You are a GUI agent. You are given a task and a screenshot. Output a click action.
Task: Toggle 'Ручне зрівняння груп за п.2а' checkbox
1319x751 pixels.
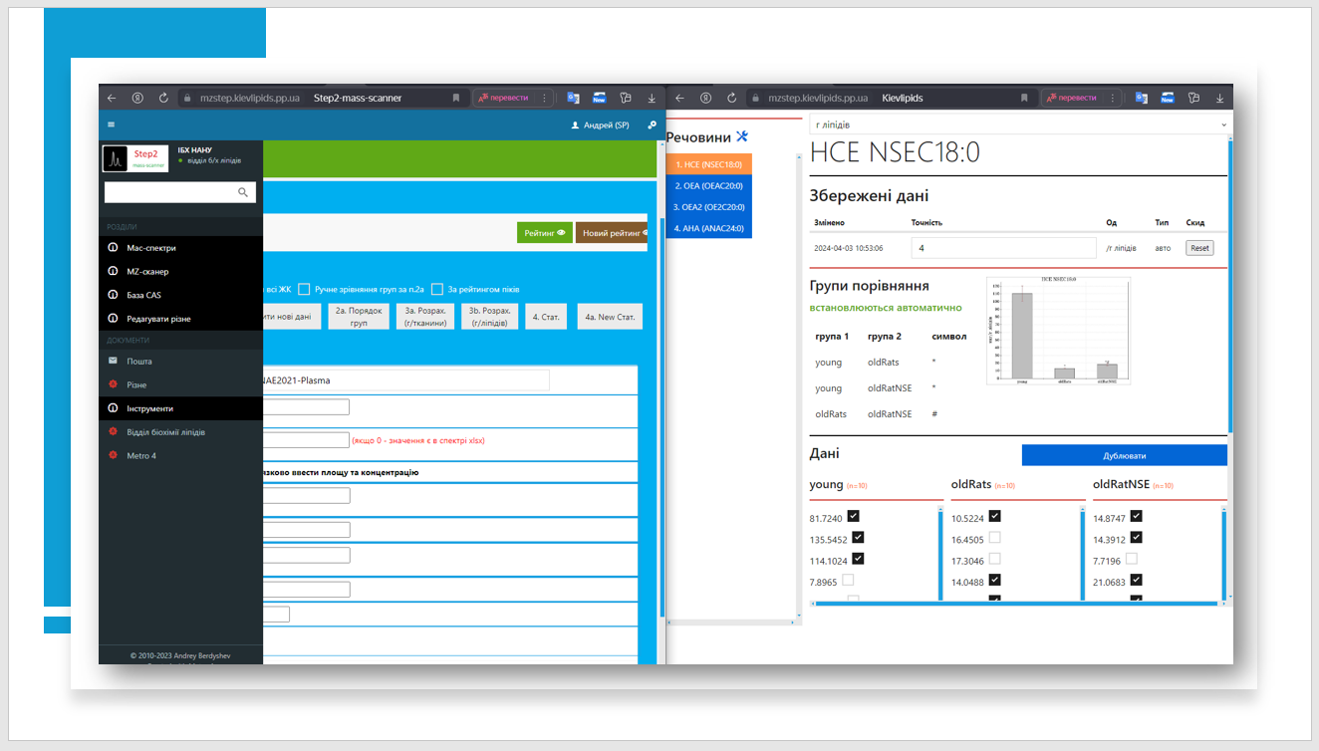[304, 289]
